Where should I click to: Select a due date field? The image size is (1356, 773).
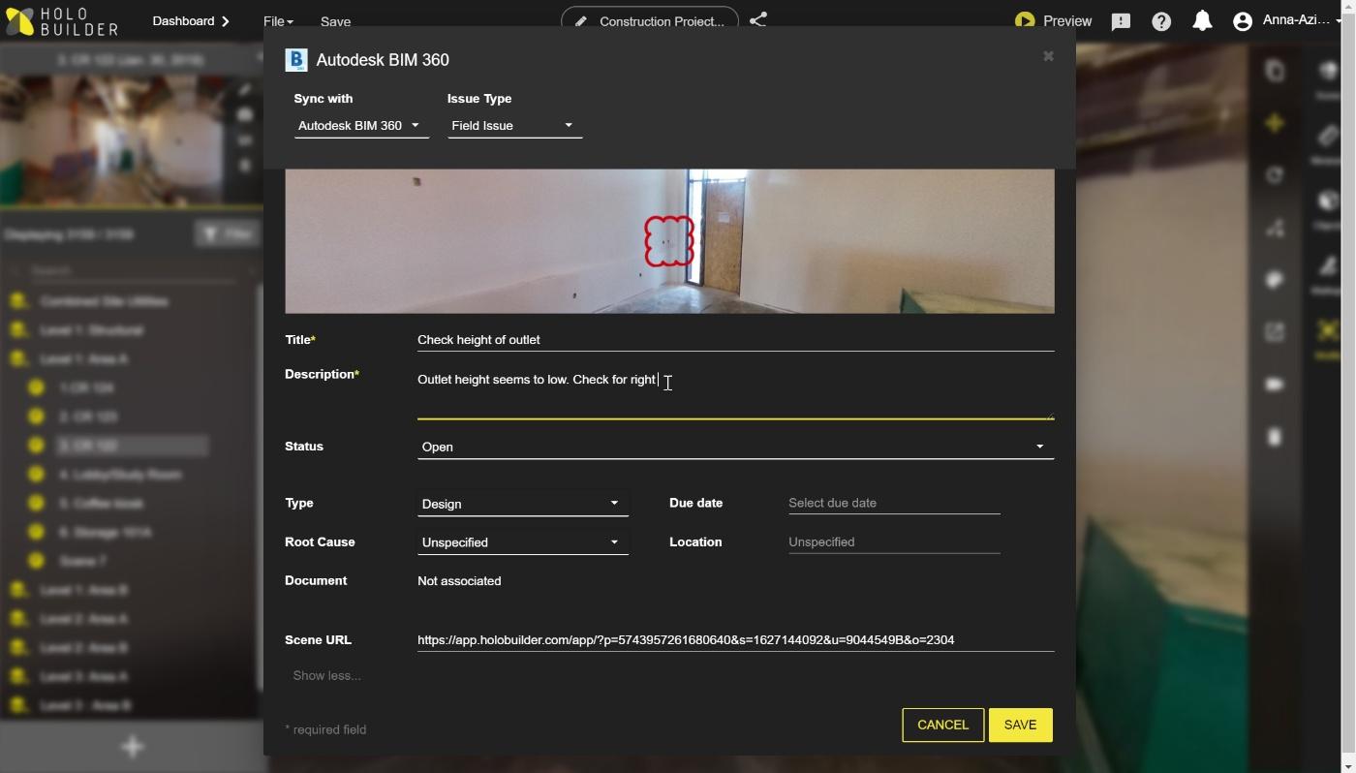[x=894, y=504]
